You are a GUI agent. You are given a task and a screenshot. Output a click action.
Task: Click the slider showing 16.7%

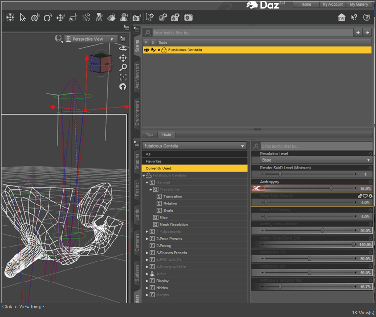310,287
